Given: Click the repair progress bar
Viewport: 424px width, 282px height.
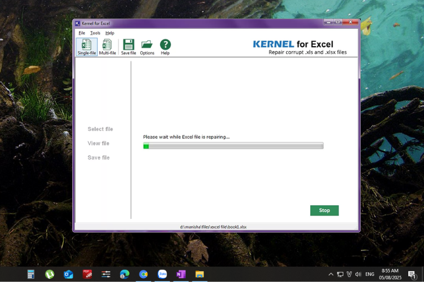Looking at the screenshot, I should pos(233,146).
